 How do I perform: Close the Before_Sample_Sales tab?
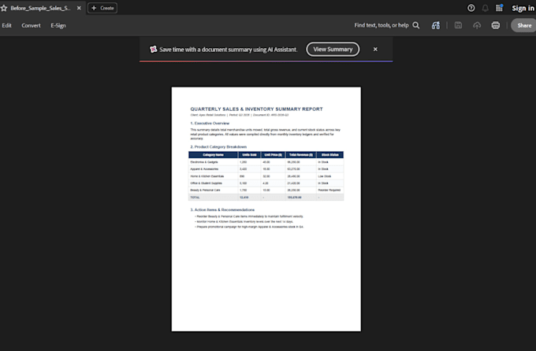pyautogui.click(x=79, y=8)
